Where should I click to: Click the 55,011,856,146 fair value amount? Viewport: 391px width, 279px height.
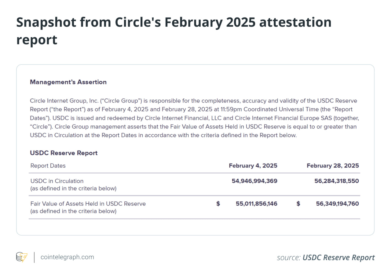point(256,203)
